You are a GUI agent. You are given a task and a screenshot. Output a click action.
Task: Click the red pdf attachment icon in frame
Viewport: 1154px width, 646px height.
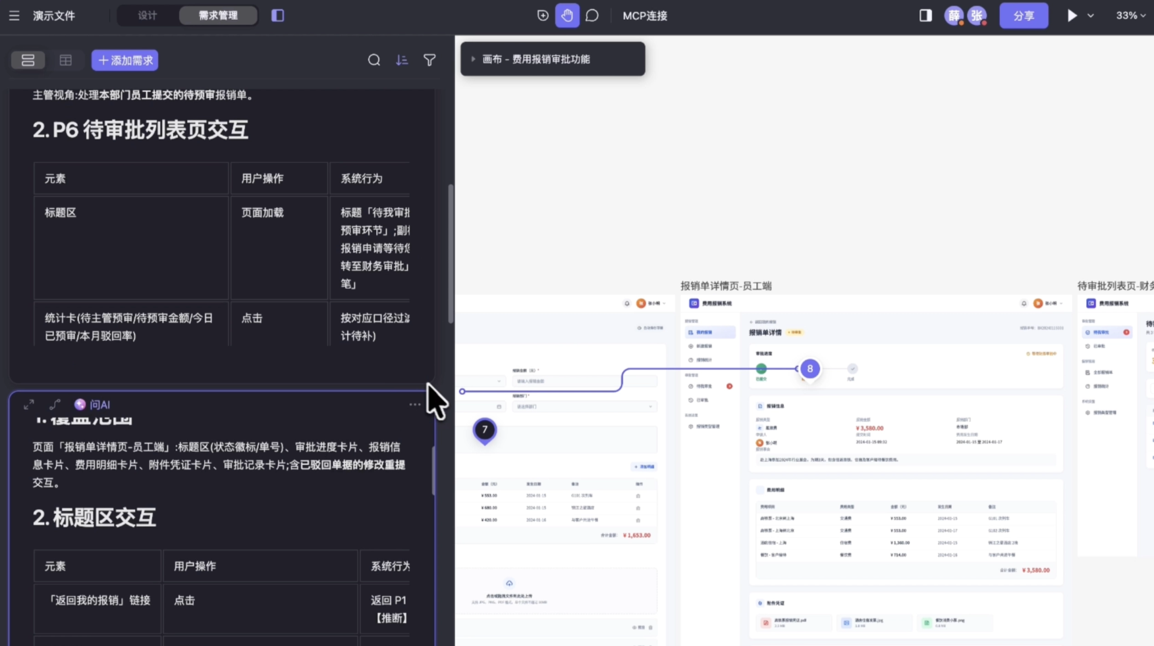tap(765, 622)
